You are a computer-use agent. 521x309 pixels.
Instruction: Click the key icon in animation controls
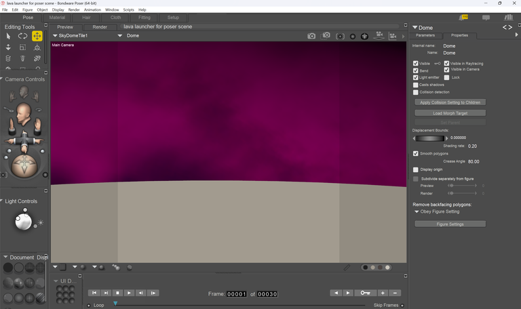tap(365, 293)
